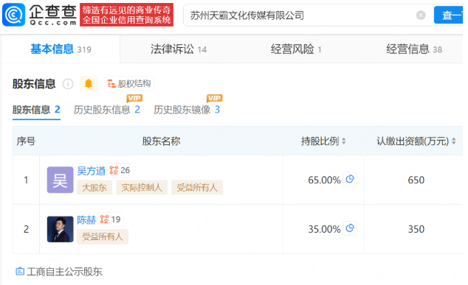Screen dimensions: 468x285
Task: Click the 35.00% shareholding value
Action: (324, 229)
